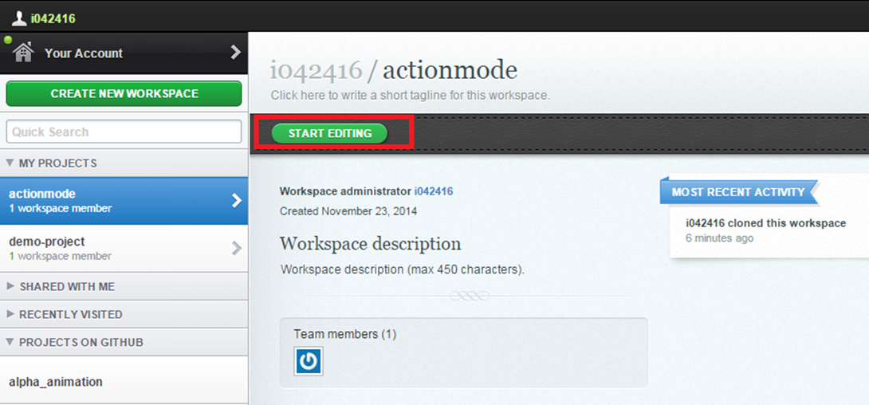Viewport: 869px width, 405px height.
Task: Click the i042416 part of workspace title
Action: (316, 70)
